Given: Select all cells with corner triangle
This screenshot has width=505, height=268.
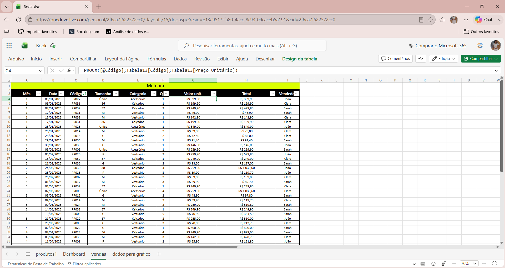Looking at the screenshot, I should 9,80.
